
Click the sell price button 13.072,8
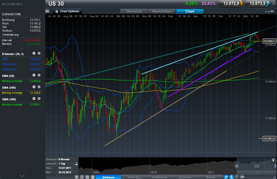click(x=231, y=4)
